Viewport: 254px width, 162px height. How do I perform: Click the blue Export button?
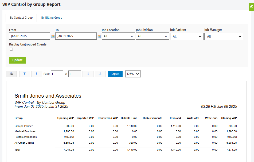click(115, 74)
